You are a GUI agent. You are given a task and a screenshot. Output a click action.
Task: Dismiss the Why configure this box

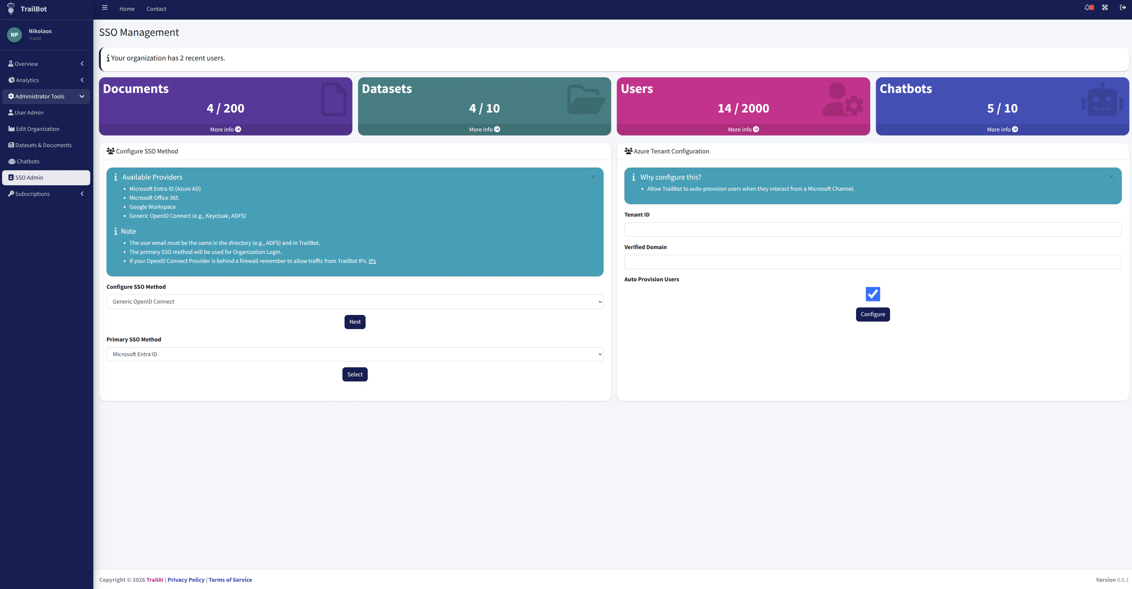click(1111, 177)
